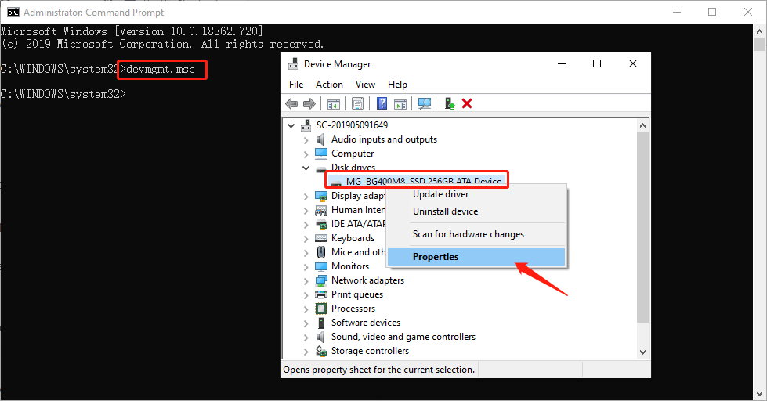Viewport: 767px width, 401px height.
Task: Collapse the Disk drives category
Action: pos(306,168)
